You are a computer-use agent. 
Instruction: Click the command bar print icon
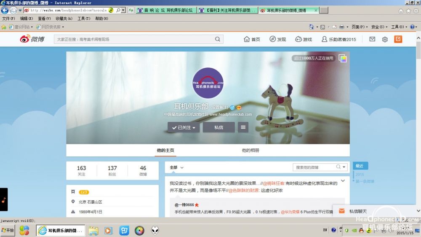tap(341, 27)
